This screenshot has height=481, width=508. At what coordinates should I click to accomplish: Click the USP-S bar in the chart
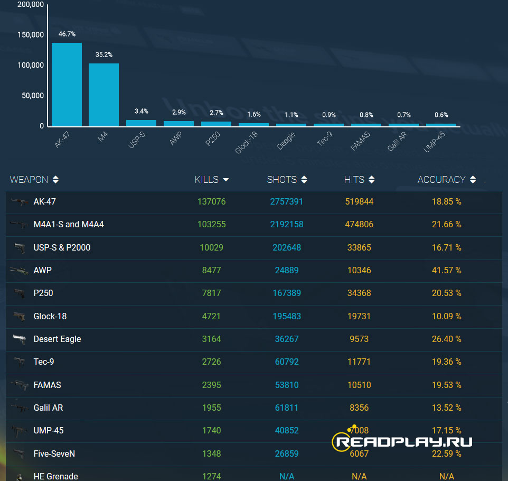141,123
